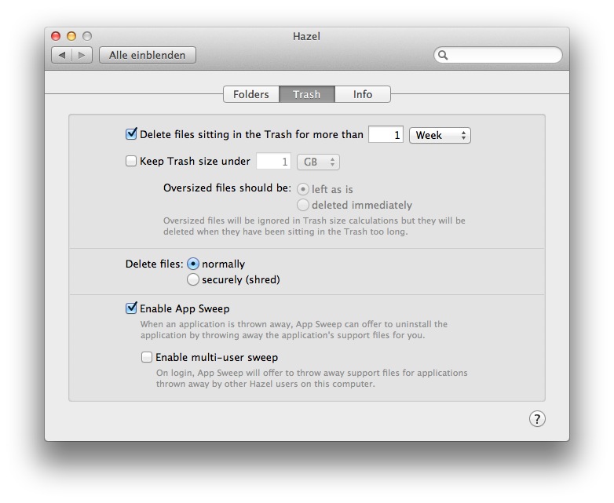Click the help question mark button
The image size is (614, 503).
pyautogui.click(x=537, y=418)
